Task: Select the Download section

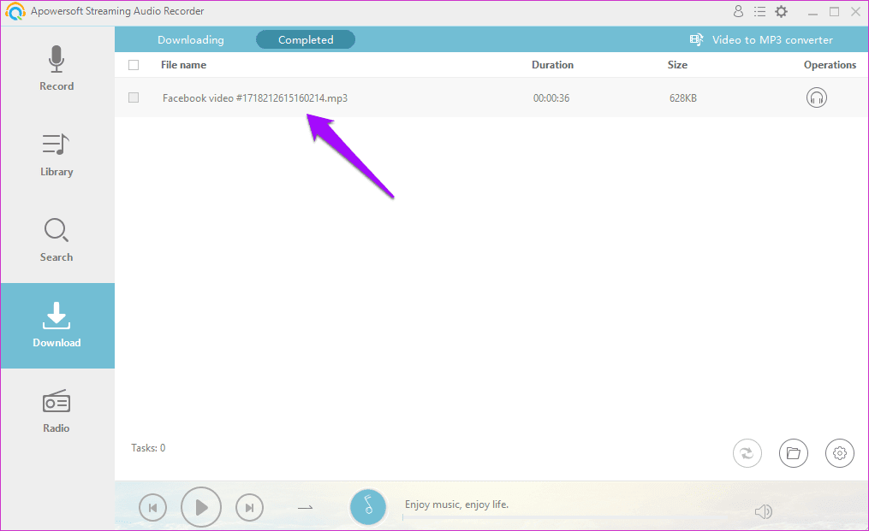Action: coord(57,326)
